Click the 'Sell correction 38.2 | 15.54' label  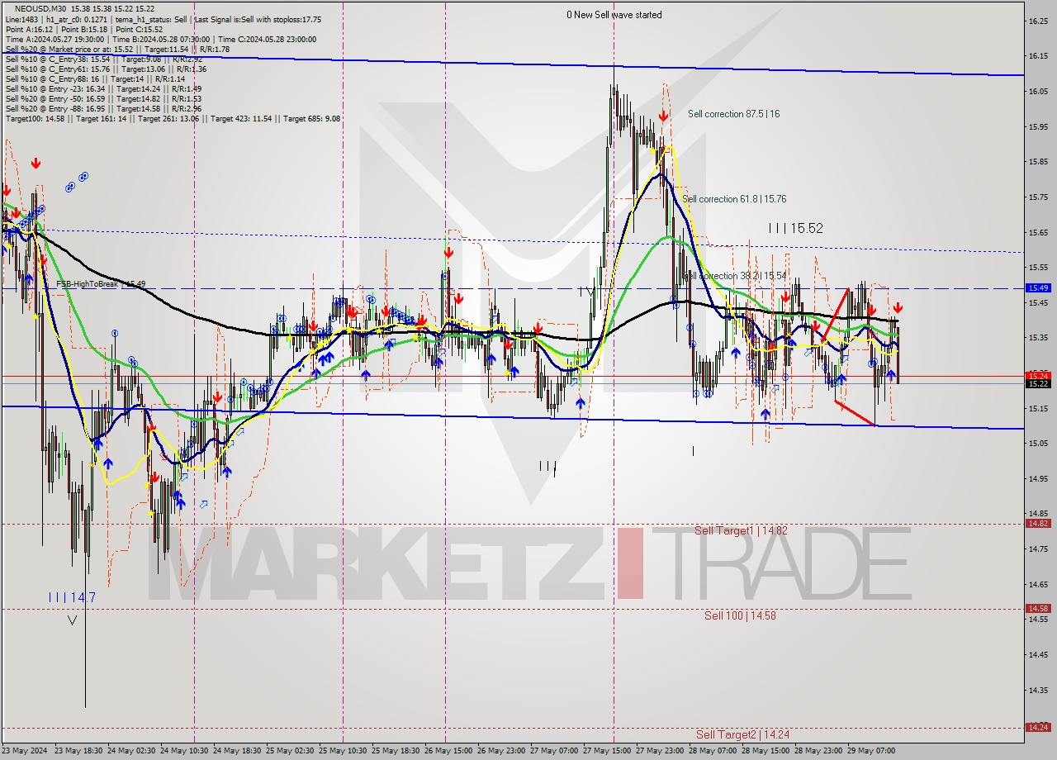(x=735, y=276)
